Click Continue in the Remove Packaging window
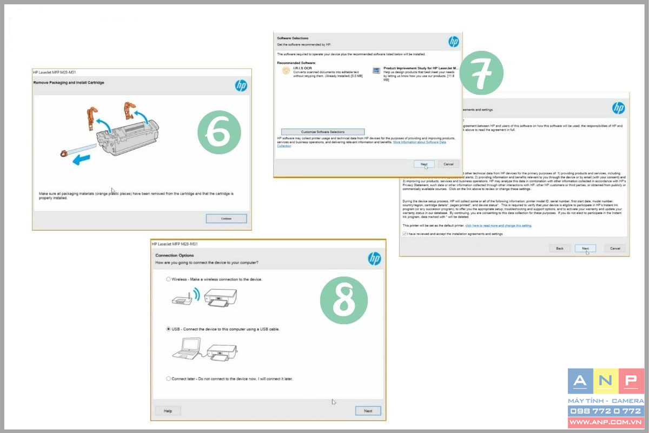 click(x=226, y=219)
